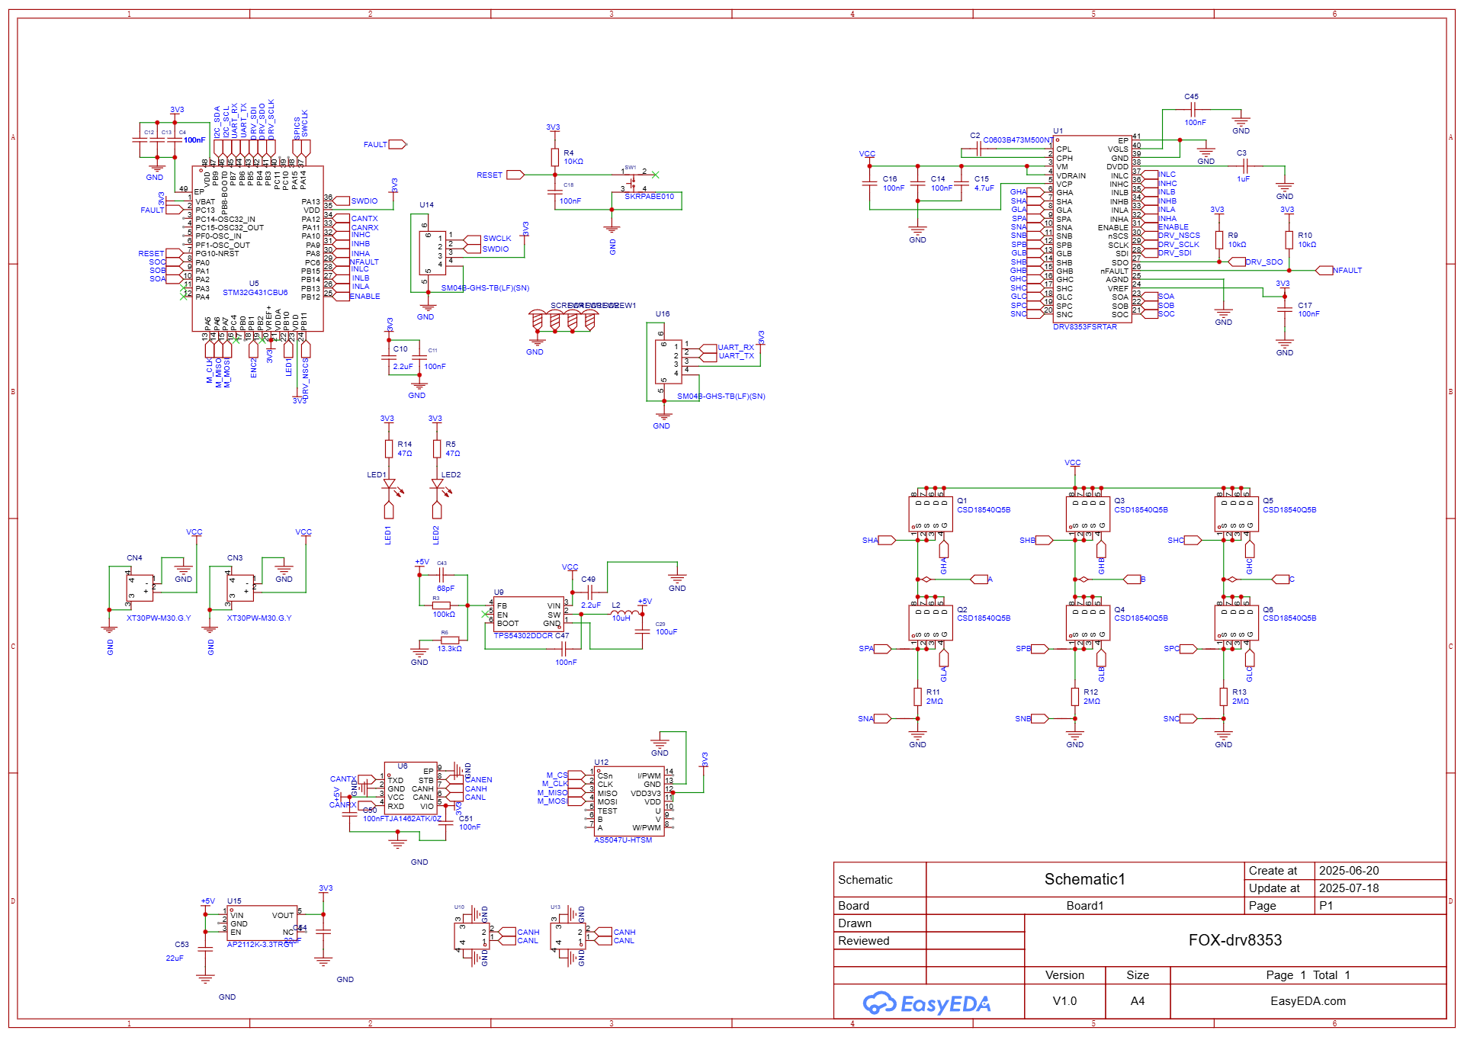Image resolution: width=1464 pixels, height=1037 pixels.
Task: Click the C49 2.2uF capacitor
Action: point(589,592)
